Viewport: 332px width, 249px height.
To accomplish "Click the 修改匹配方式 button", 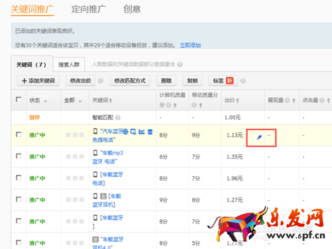I will click(130, 81).
